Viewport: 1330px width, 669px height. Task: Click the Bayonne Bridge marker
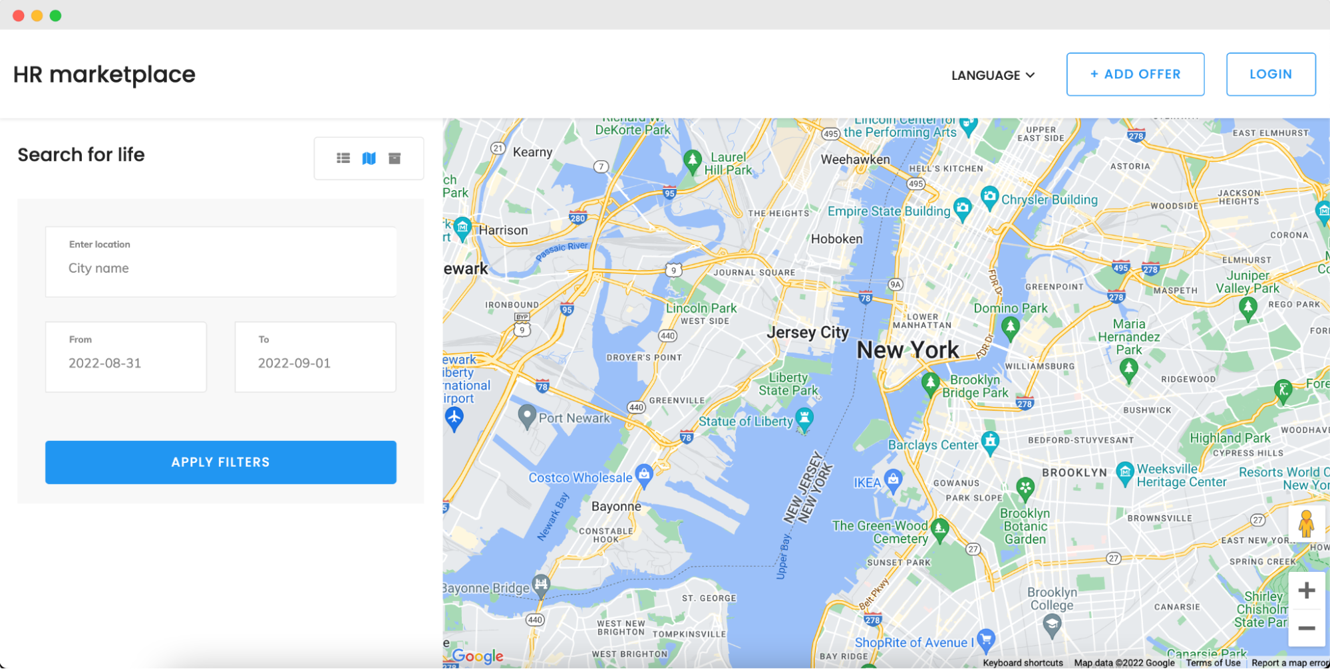[542, 585]
